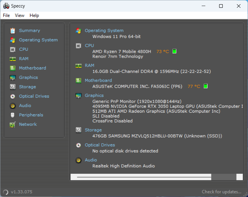The image size is (248, 197).
Task: Click the version number v1.33.075
Action: 22,192
